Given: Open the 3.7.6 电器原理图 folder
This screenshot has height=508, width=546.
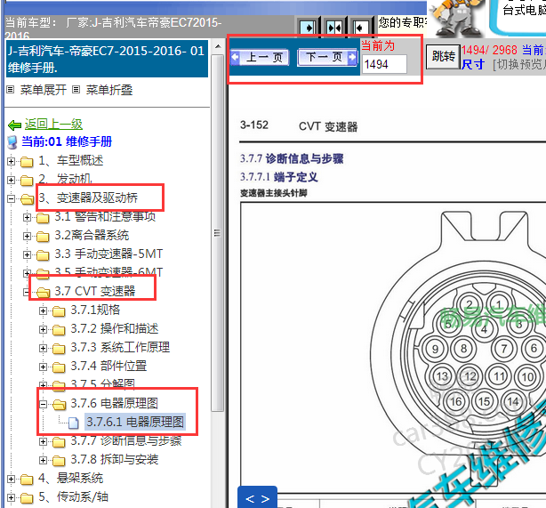Looking at the screenshot, I should (x=114, y=404).
